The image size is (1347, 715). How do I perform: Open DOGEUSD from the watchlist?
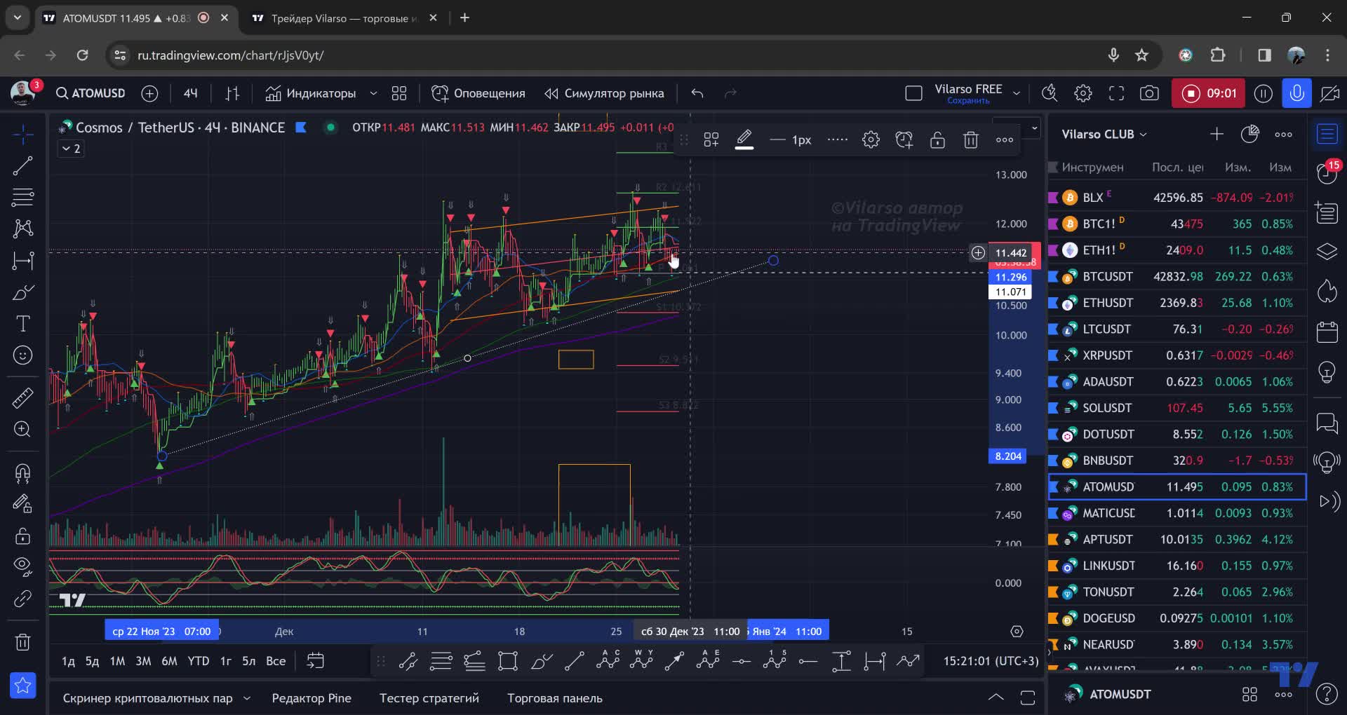1177,618
